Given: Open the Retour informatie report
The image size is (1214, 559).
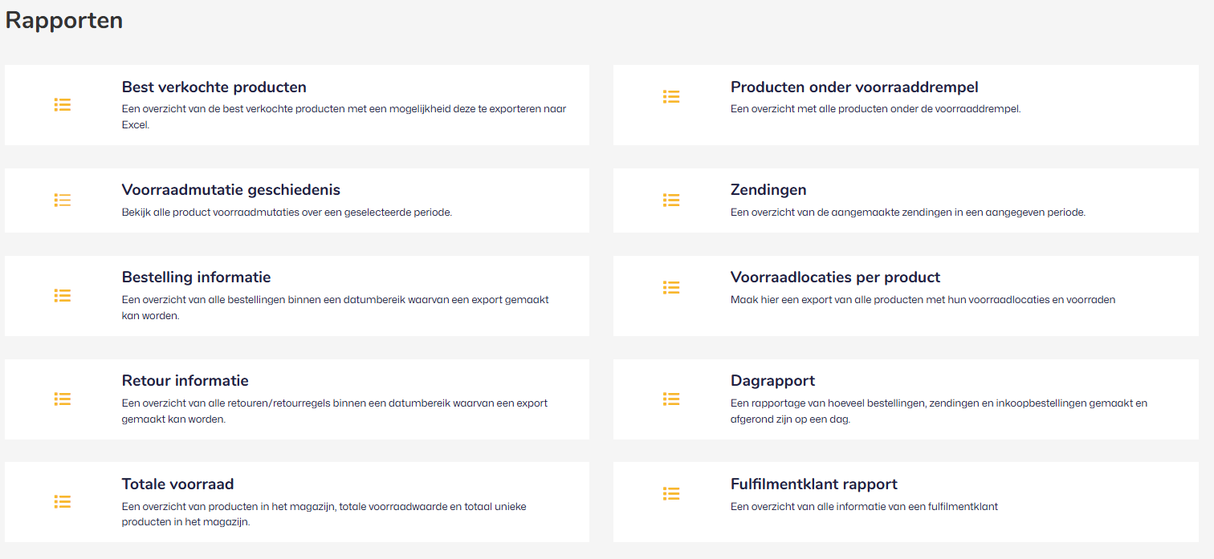Looking at the screenshot, I should 185,381.
